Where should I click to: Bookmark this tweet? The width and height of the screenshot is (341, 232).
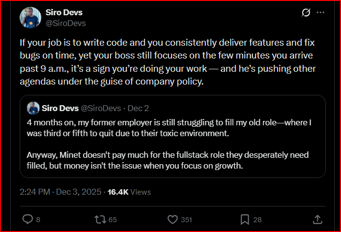pyautogui.click(x=244, y=219)
